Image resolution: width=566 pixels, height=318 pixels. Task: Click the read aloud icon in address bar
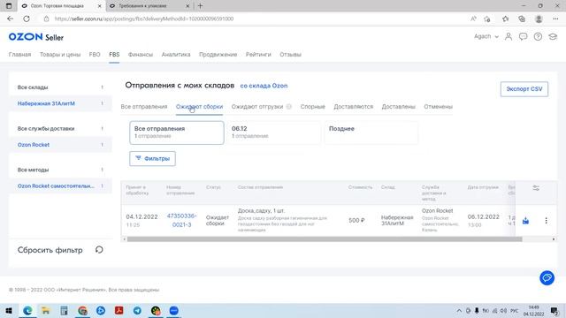coord(473,19)
